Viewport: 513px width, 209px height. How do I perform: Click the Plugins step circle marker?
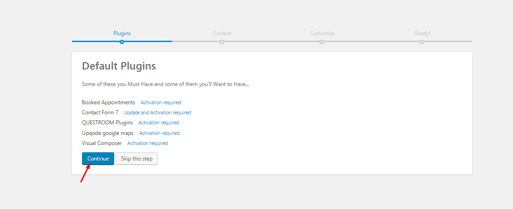pyautogui.click(x=121, y=42)
